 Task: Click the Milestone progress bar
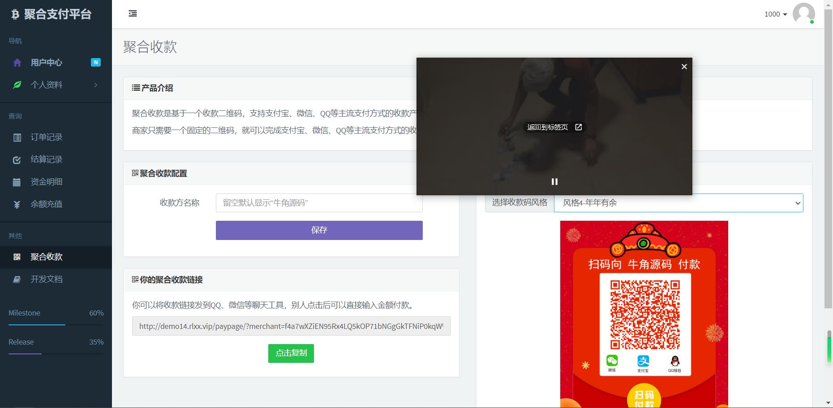pyautogui.click(x=56, y=324)
